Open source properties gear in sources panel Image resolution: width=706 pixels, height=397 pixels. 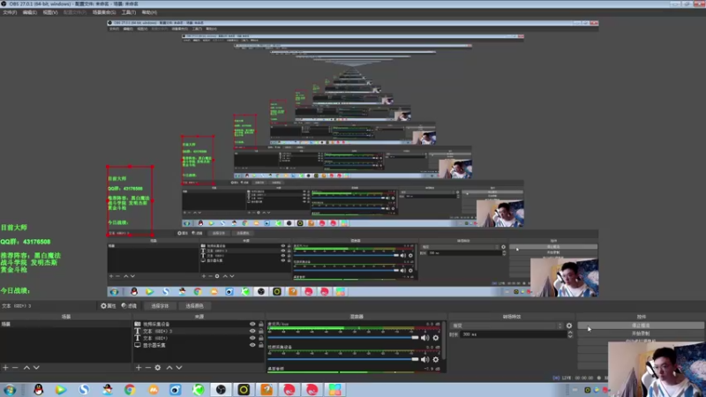point(158,368)
